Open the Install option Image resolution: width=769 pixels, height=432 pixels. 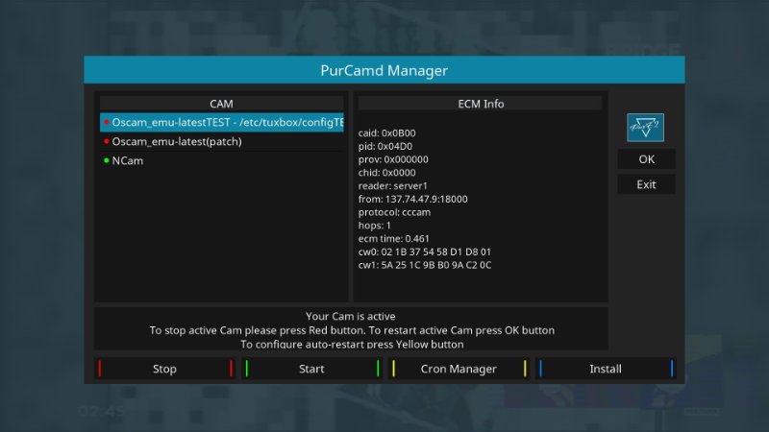[x=606, y=369]
